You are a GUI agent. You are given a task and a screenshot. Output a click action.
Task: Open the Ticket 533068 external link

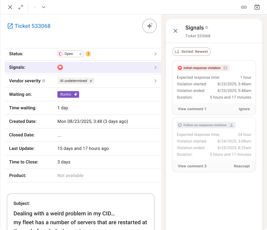point(29,26)
